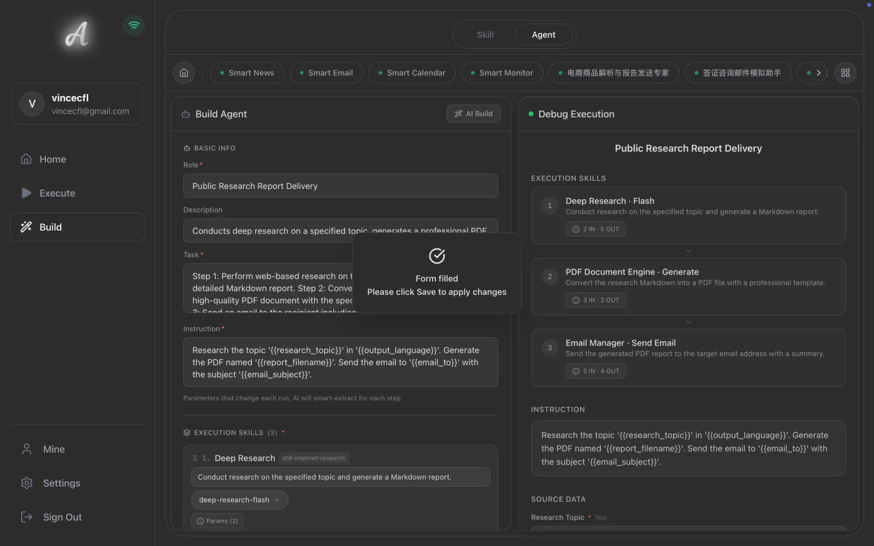The width and height of the screenshot is (874, 546).
Task: Expand 5 IN · 4 OUT info badge
Action: coord(595,371)
